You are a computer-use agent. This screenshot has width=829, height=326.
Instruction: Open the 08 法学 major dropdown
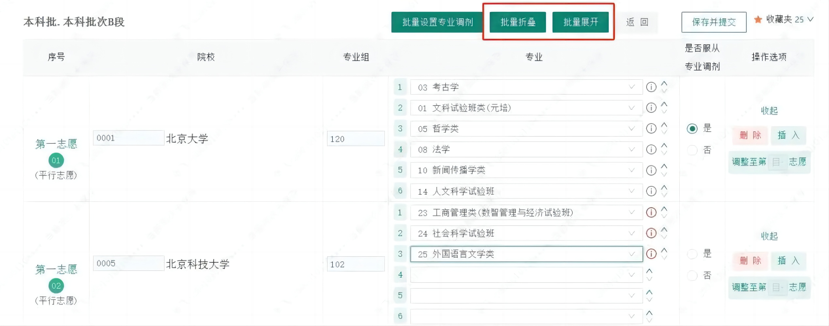(527, 150)
